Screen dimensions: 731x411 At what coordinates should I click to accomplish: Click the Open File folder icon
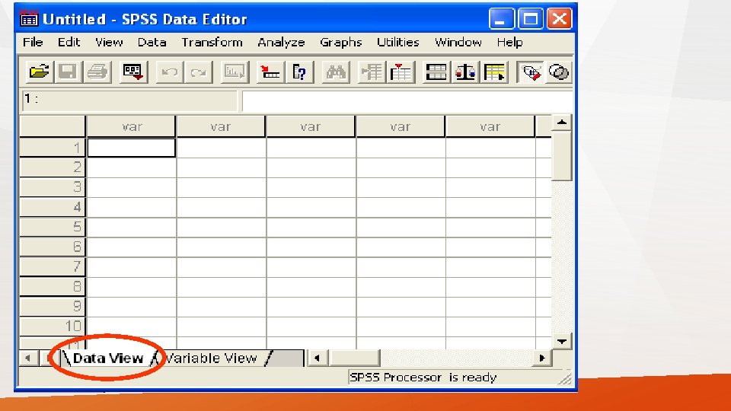click(39, 72)
